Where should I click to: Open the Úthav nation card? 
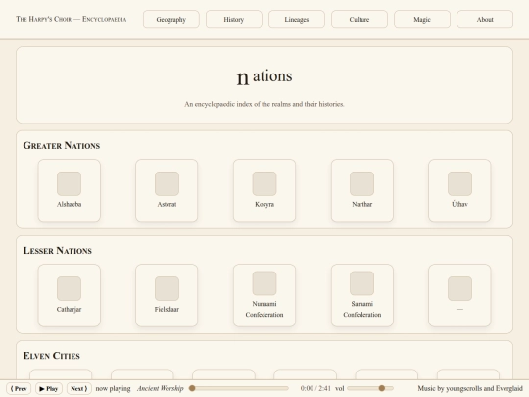pyautogui.click(x=459, y=190)
